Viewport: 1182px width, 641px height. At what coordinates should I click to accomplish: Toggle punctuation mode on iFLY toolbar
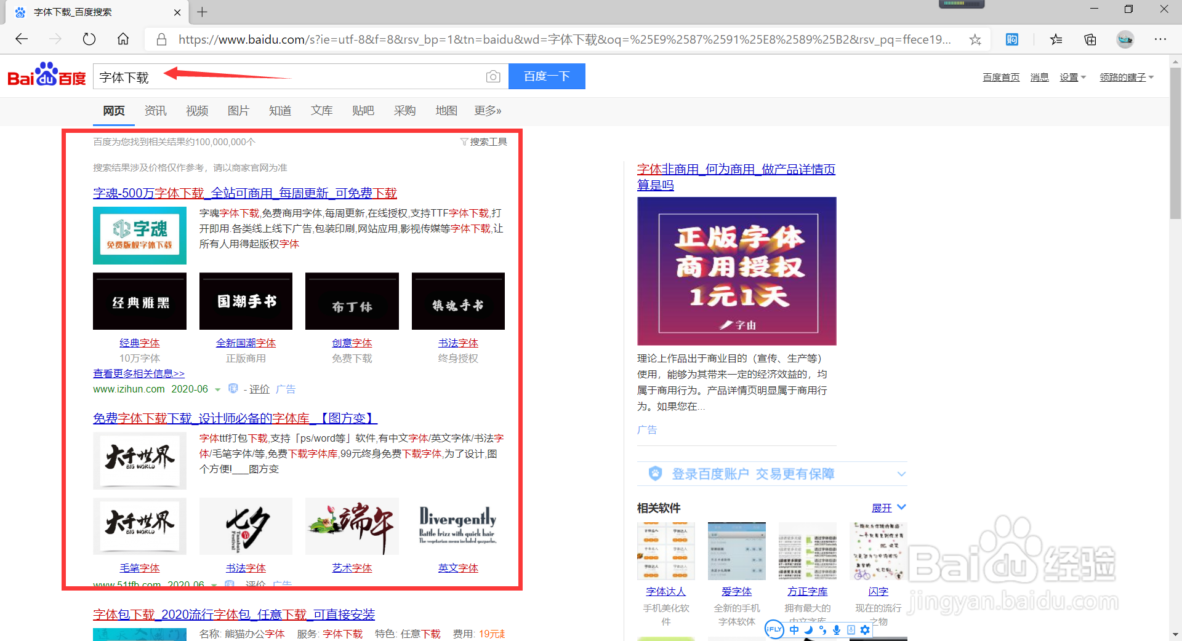click(x=822, y=629)
